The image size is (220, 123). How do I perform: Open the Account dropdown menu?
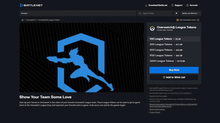(x=193, y=5)
